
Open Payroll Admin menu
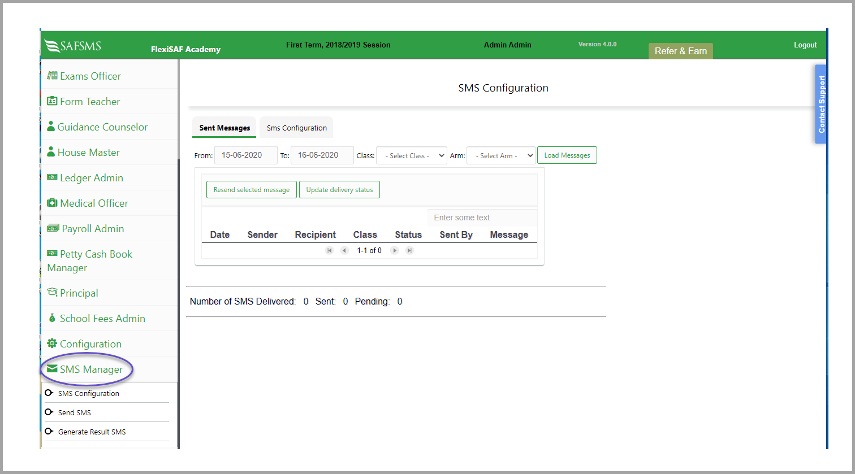(93, 228)
